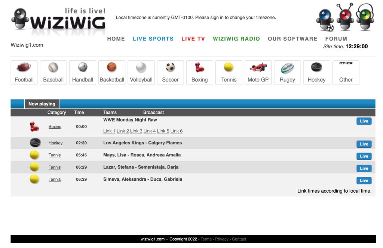Viewport: 383px width, 248px height.
Task: Click the Los Angeles Kings - Calgary Flames title
Action: click(143, 143)
